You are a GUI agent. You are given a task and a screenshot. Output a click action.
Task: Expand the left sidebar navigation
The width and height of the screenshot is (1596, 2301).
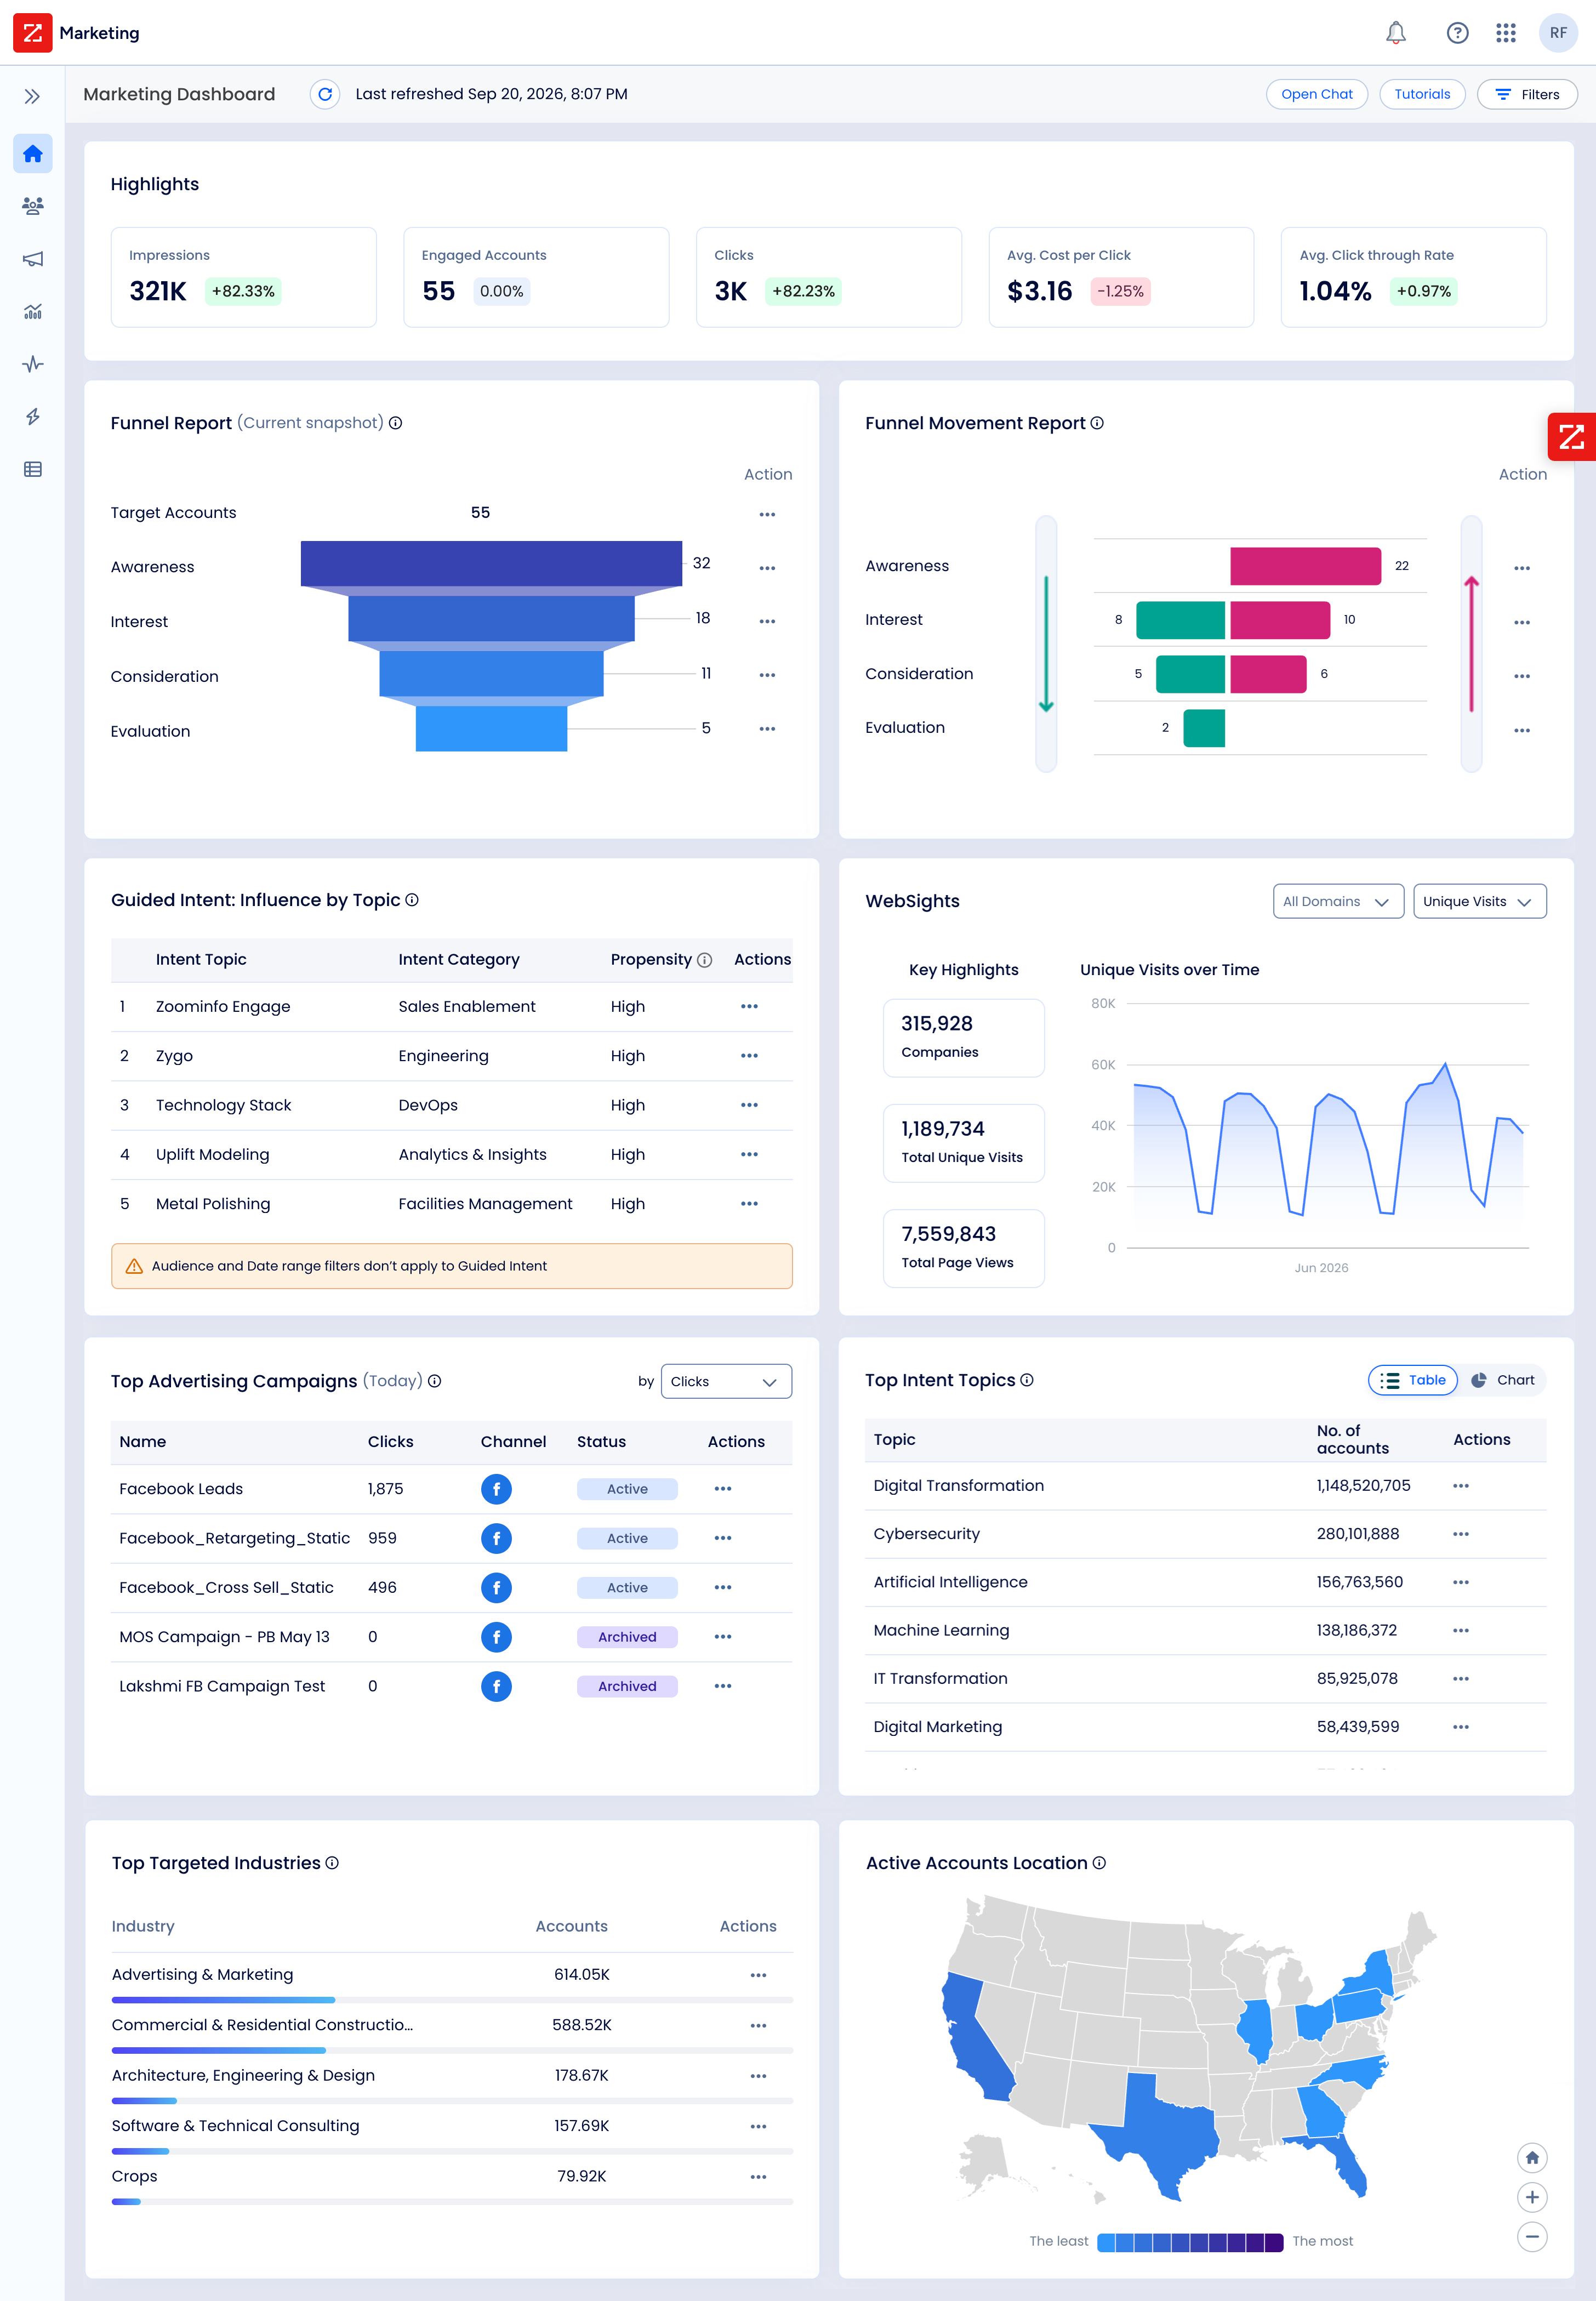32,96
